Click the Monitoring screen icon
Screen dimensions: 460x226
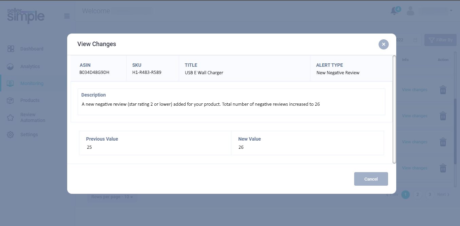pos(11,83)
